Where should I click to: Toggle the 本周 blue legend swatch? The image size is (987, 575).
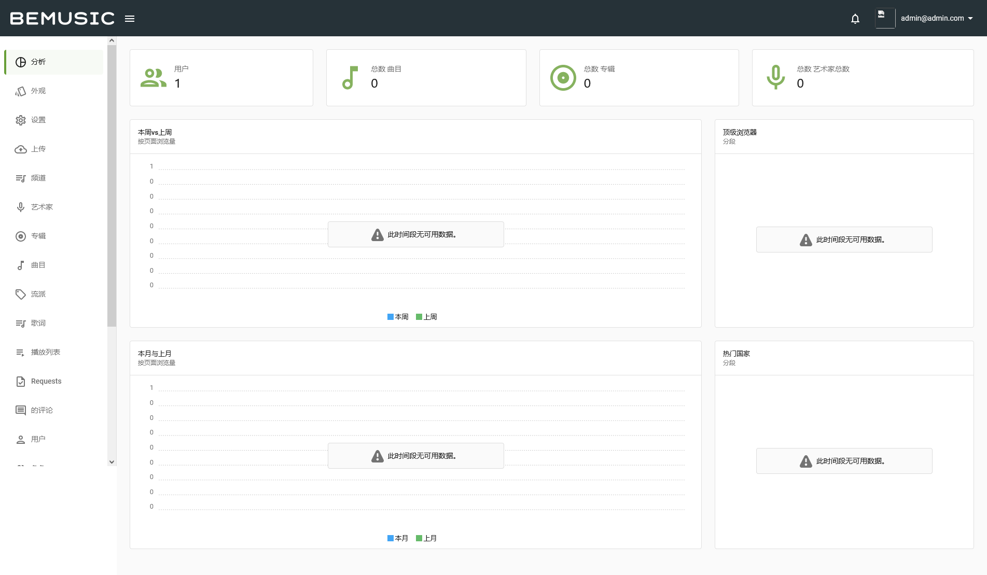point(391,317)
